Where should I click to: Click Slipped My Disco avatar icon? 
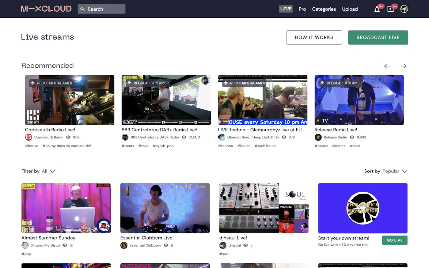pos(25,245)
